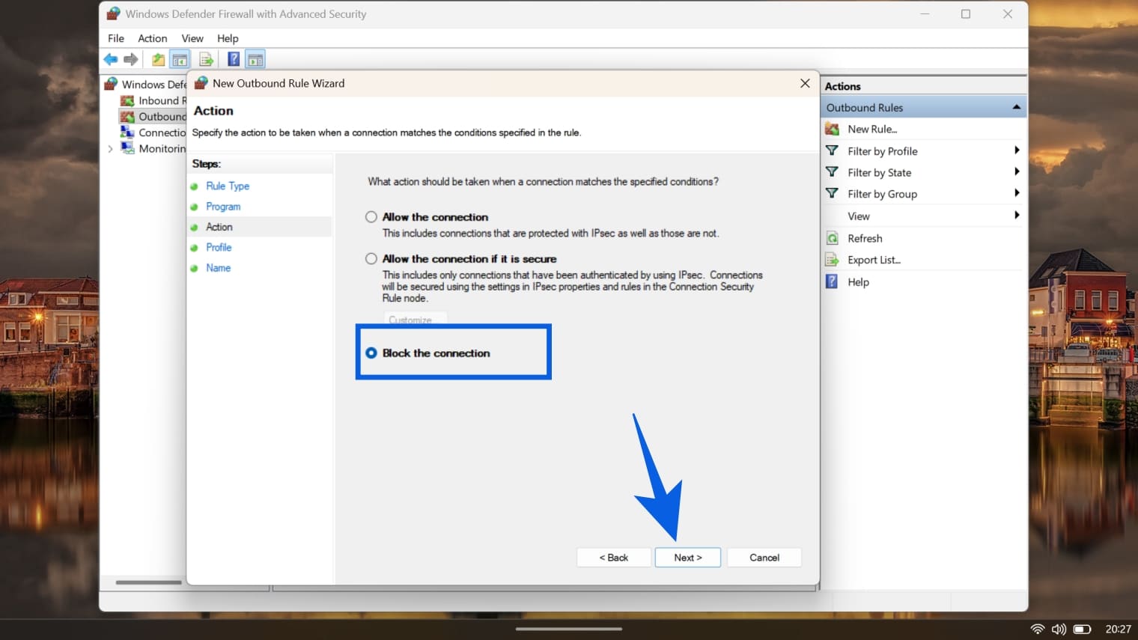Click the New Rule icon in Actions pane
This screenshot has height=640, width=1138.
tap(832, 129)
